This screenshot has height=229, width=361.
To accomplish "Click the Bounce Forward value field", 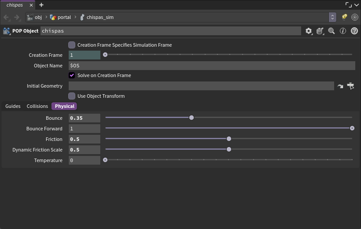I will 85,129.
